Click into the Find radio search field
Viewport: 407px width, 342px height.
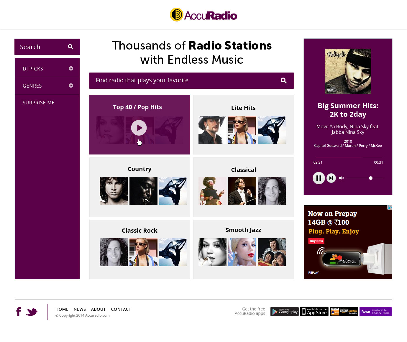[x=186, y=80]
